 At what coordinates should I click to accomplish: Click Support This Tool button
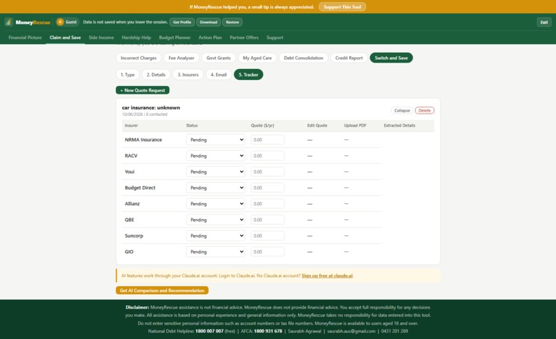click(342, 7)
